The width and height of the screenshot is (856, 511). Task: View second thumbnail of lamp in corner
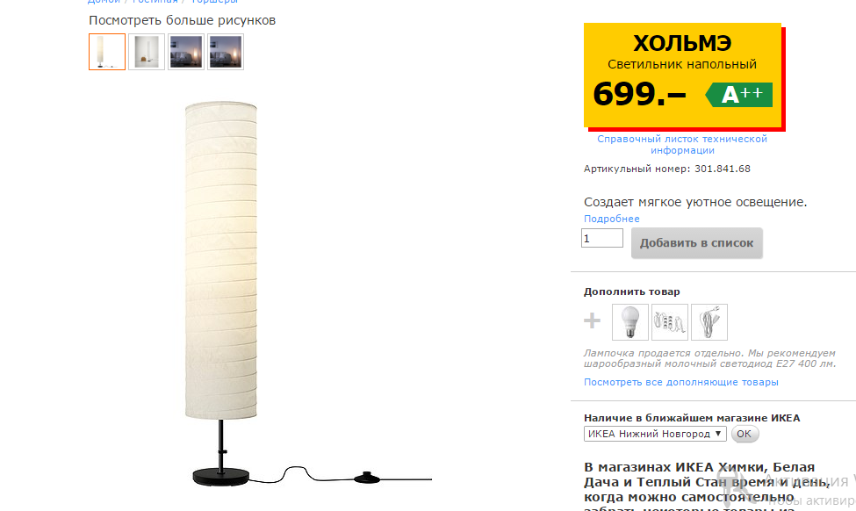(x=147, y=52)
